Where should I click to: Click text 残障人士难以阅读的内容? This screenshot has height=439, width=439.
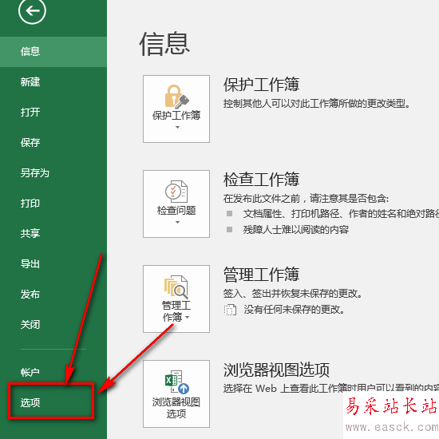(x=296, y=230)
